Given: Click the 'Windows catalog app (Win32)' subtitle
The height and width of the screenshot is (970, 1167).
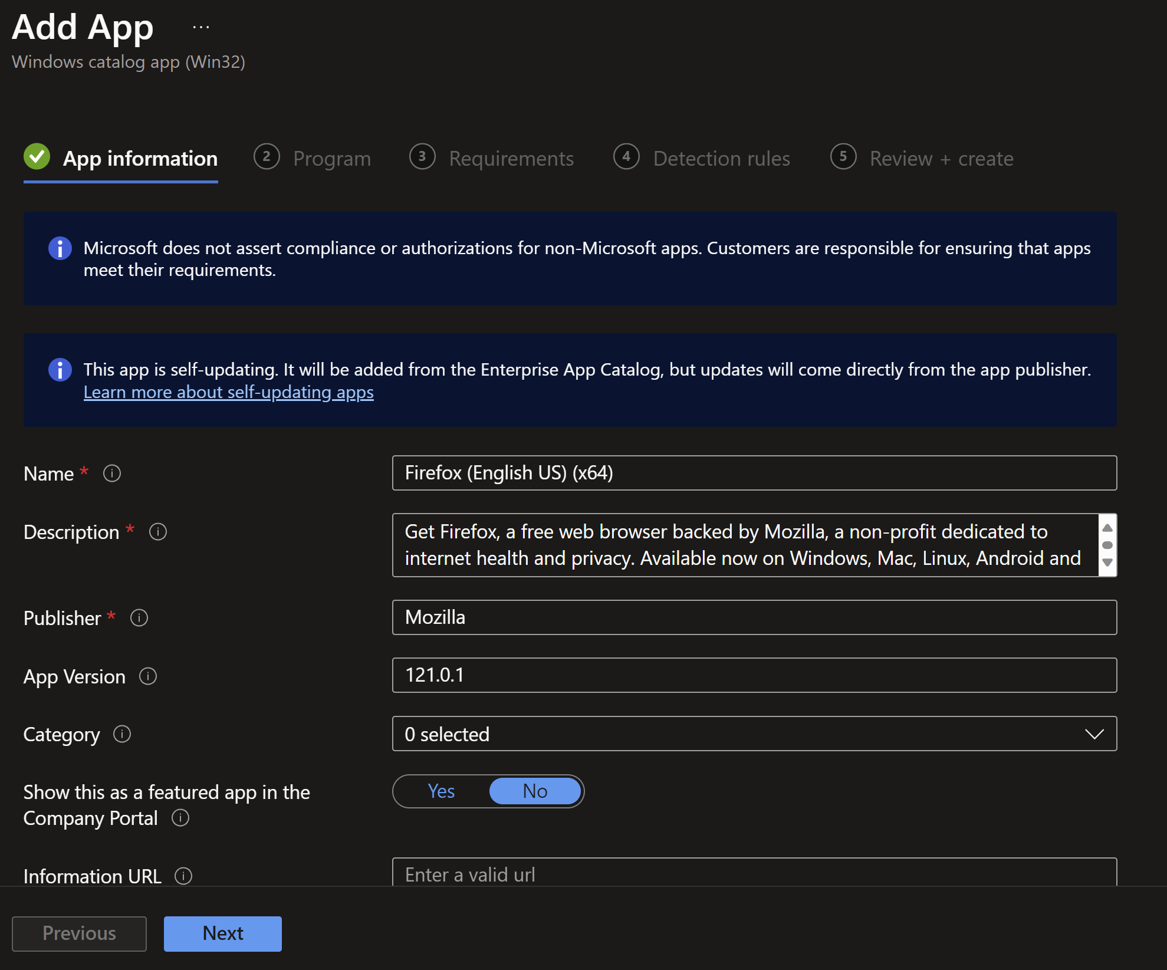Looking at the screenshot, I should coord(129,62).
